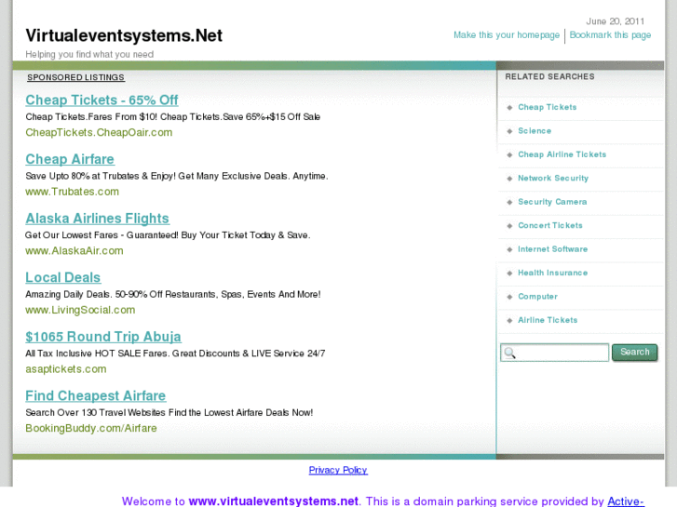Select Network Security related search

coord(553,179)
